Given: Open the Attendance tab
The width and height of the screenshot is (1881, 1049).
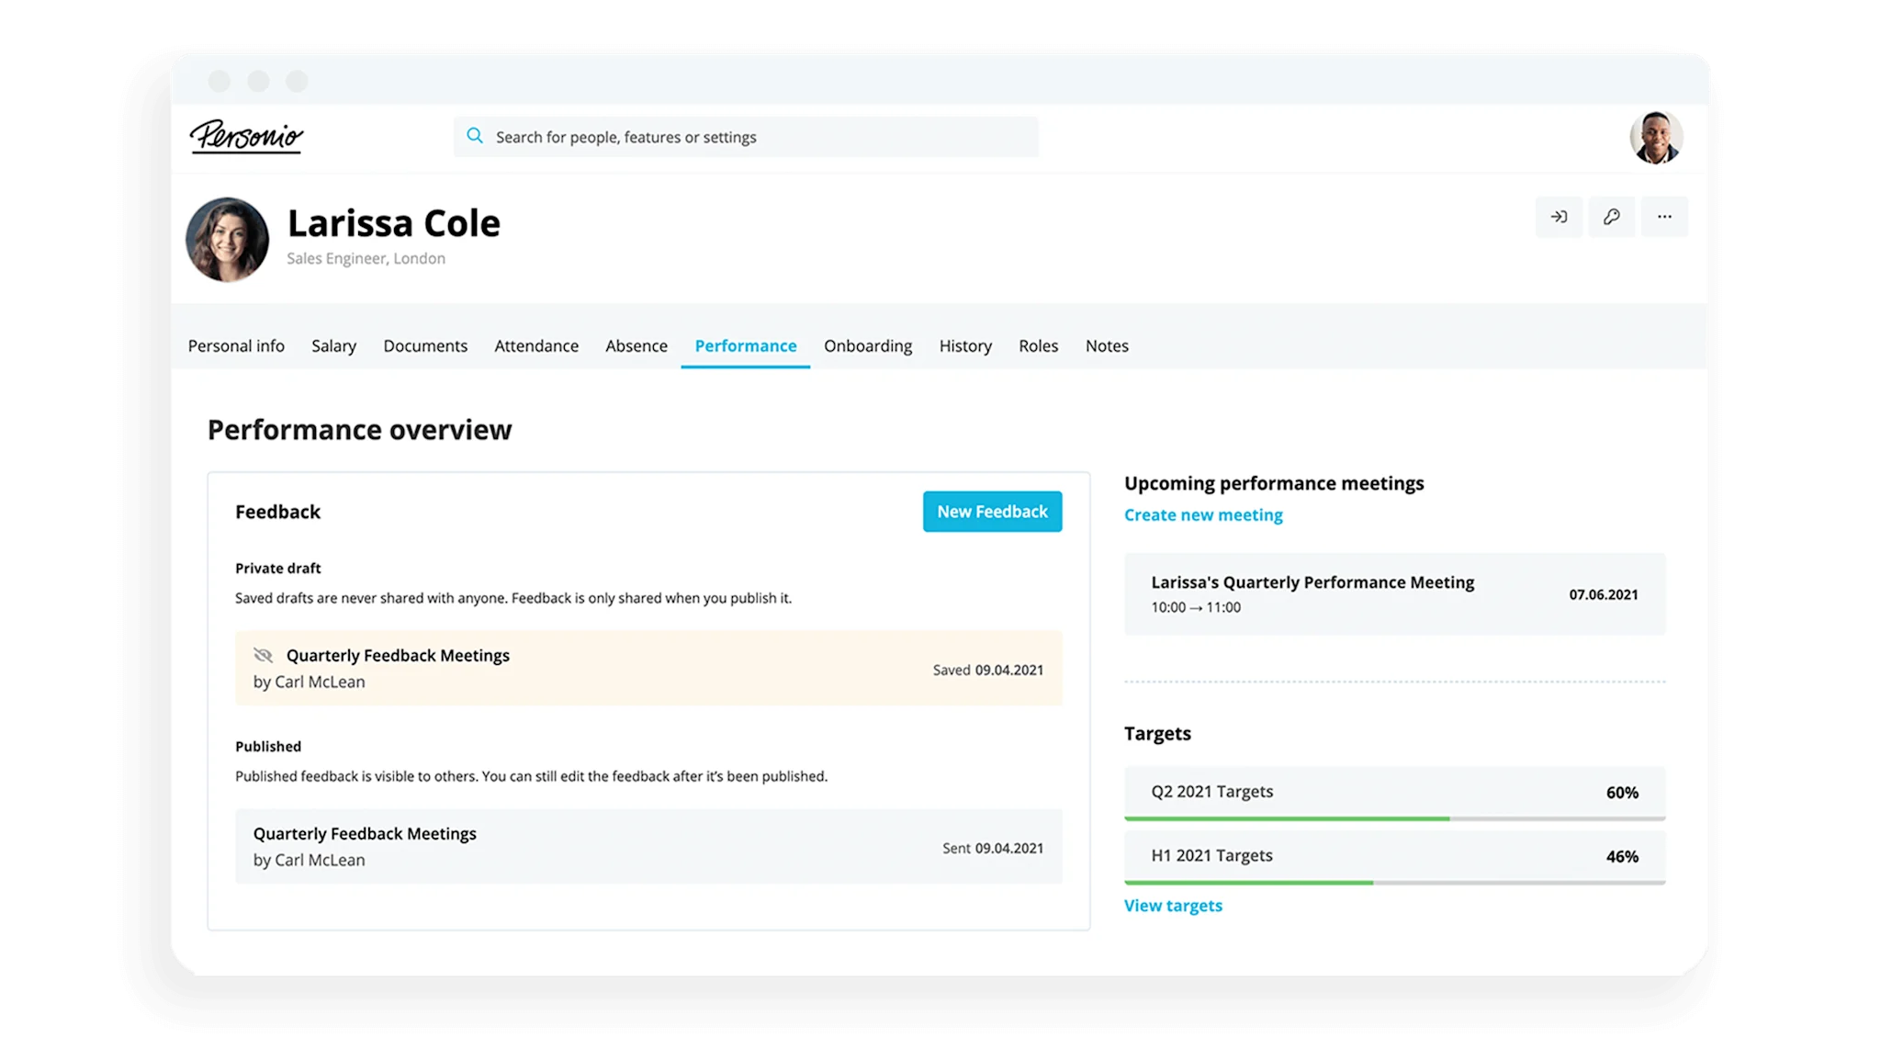Looking at the screenshot, I should 536,346.
